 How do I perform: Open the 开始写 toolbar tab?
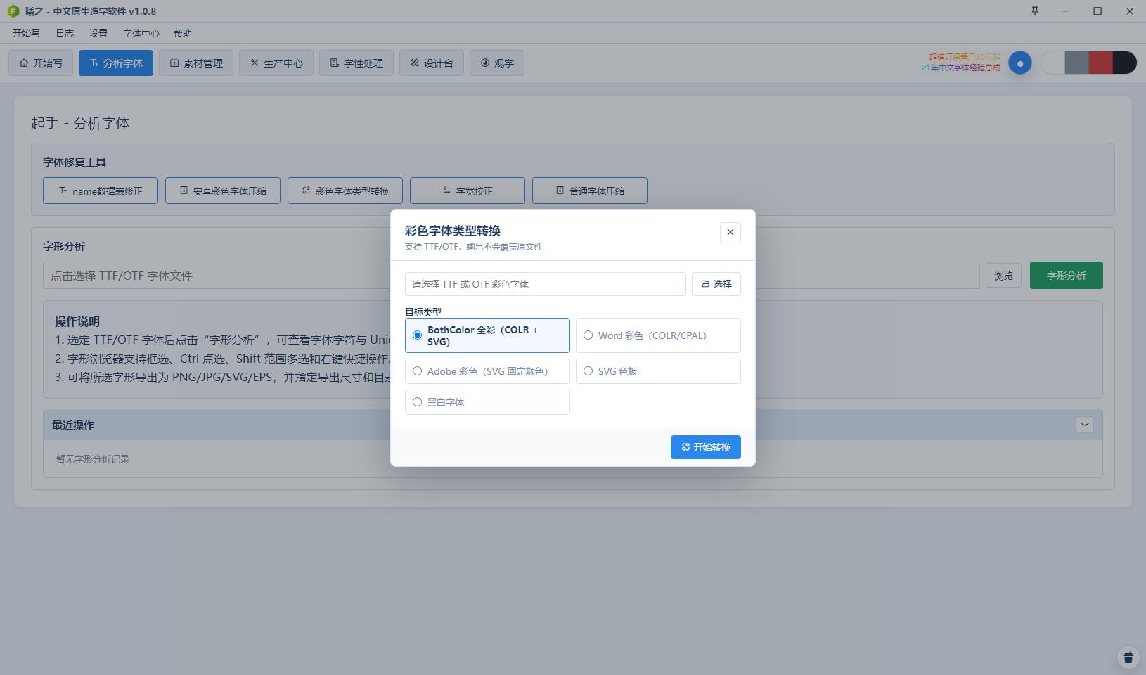(x=41, y=63)
